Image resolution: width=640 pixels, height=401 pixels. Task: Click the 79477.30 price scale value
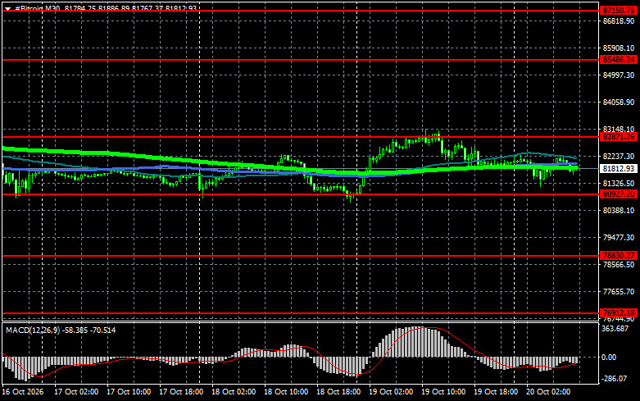click(x=619, y=237)
